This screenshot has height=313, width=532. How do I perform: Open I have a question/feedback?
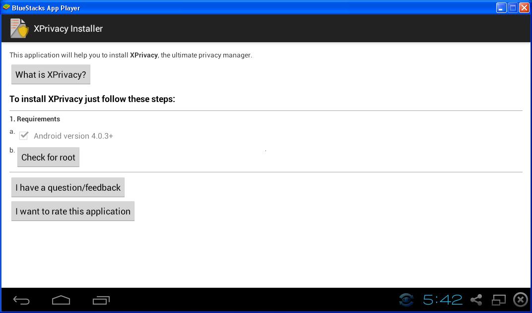(68, 187)
